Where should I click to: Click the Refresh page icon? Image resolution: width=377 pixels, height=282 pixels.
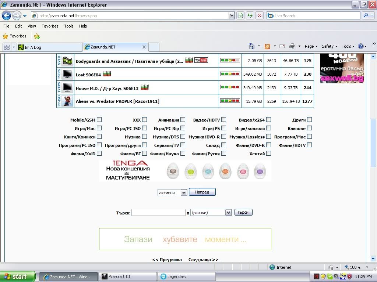250,16
